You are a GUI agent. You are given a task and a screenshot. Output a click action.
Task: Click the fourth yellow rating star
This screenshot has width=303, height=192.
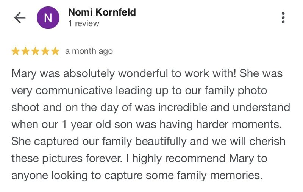pos(45,51)
